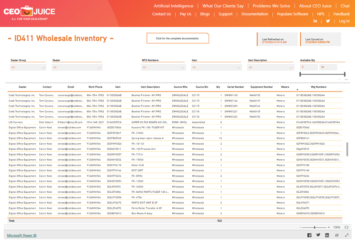355x240 pixels.
Task: Open the Item filter dropdown
Action: 216,68
